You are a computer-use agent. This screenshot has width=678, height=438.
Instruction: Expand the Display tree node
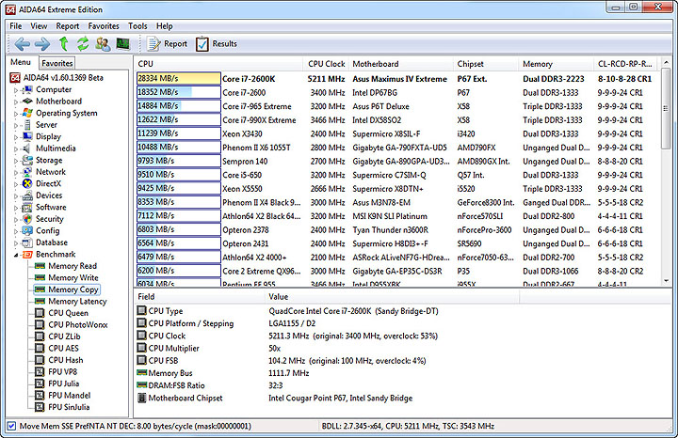16,137
